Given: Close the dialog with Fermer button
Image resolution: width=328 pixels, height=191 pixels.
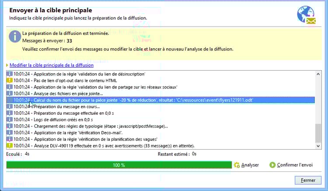Looking at the screenshot, I should [x=308, y=180].
